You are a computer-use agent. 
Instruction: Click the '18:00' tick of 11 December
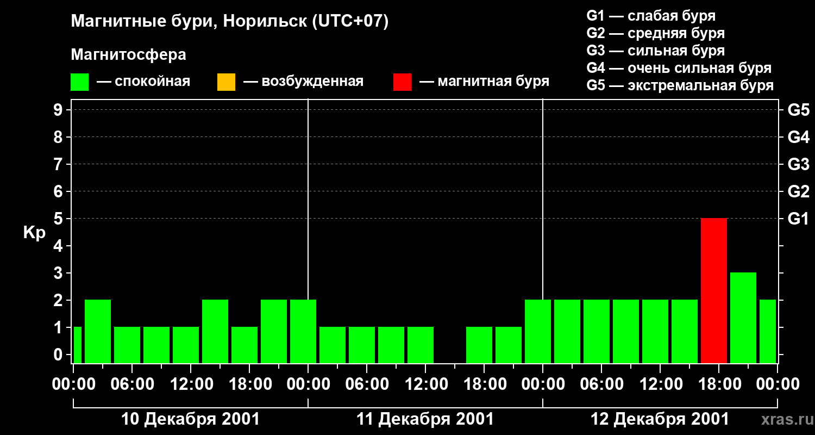pos(484,384)
